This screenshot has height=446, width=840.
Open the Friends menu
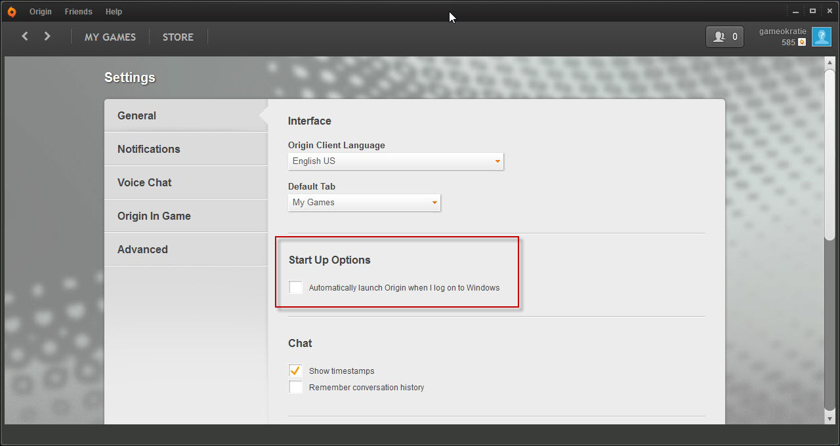click(x=79, y=12)
